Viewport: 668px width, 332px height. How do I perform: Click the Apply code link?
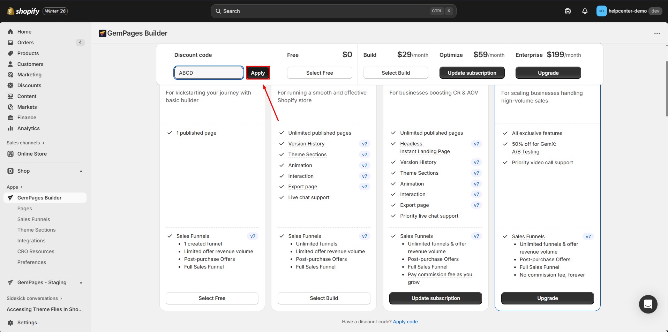click(x=405, y=322)
